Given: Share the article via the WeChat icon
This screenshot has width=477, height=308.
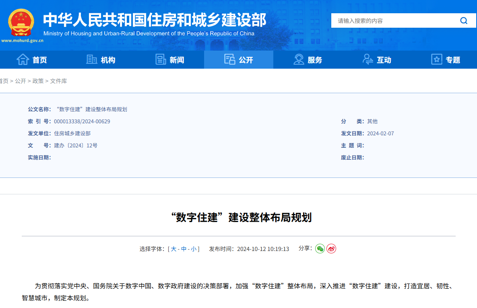Looking at the screenshot, I should pos(320,249).
